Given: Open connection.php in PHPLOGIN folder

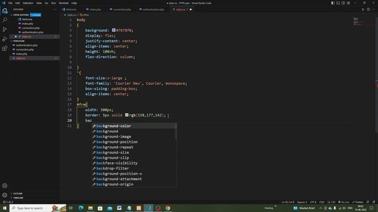Looking at the screenshot, I should click(34, 49).
